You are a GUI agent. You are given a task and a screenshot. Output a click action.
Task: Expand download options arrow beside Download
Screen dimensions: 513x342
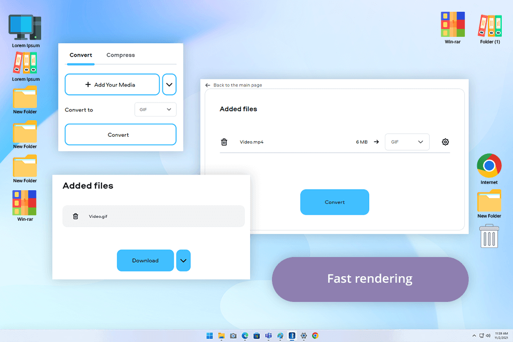(183, 261)
